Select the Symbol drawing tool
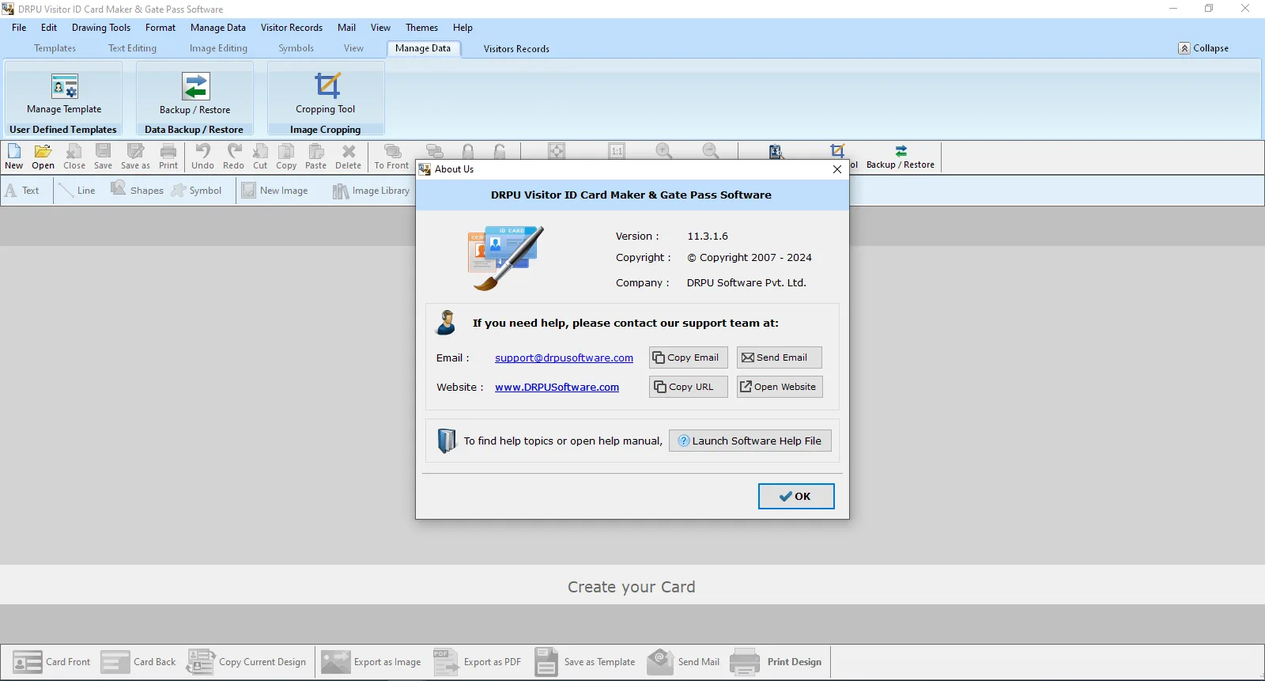Screen dimensions: 1265x681 point(197,191)
